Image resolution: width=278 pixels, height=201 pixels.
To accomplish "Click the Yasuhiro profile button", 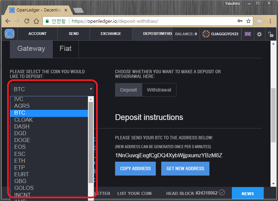I will pyautogui.click(x=233, y=3).
